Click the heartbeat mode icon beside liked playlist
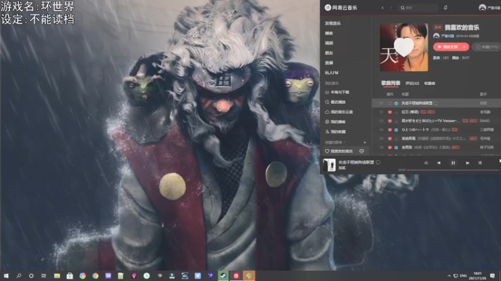Viewport: 501px width, 281px height. coord(361,151)
